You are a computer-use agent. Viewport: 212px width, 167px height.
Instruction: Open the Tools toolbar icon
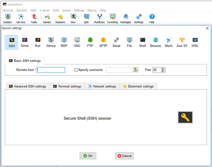click(34, 19)
